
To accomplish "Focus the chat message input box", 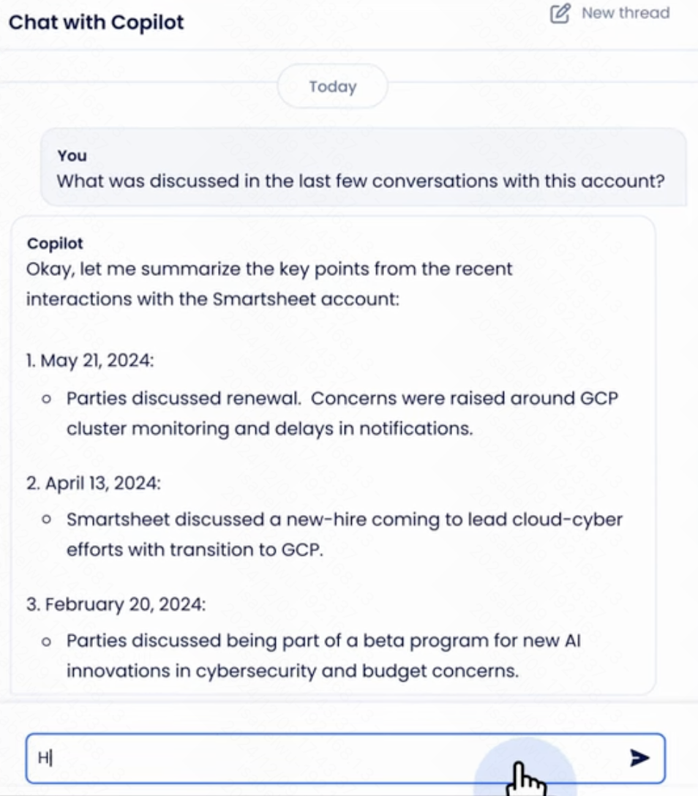I will [x=345, y=759].
